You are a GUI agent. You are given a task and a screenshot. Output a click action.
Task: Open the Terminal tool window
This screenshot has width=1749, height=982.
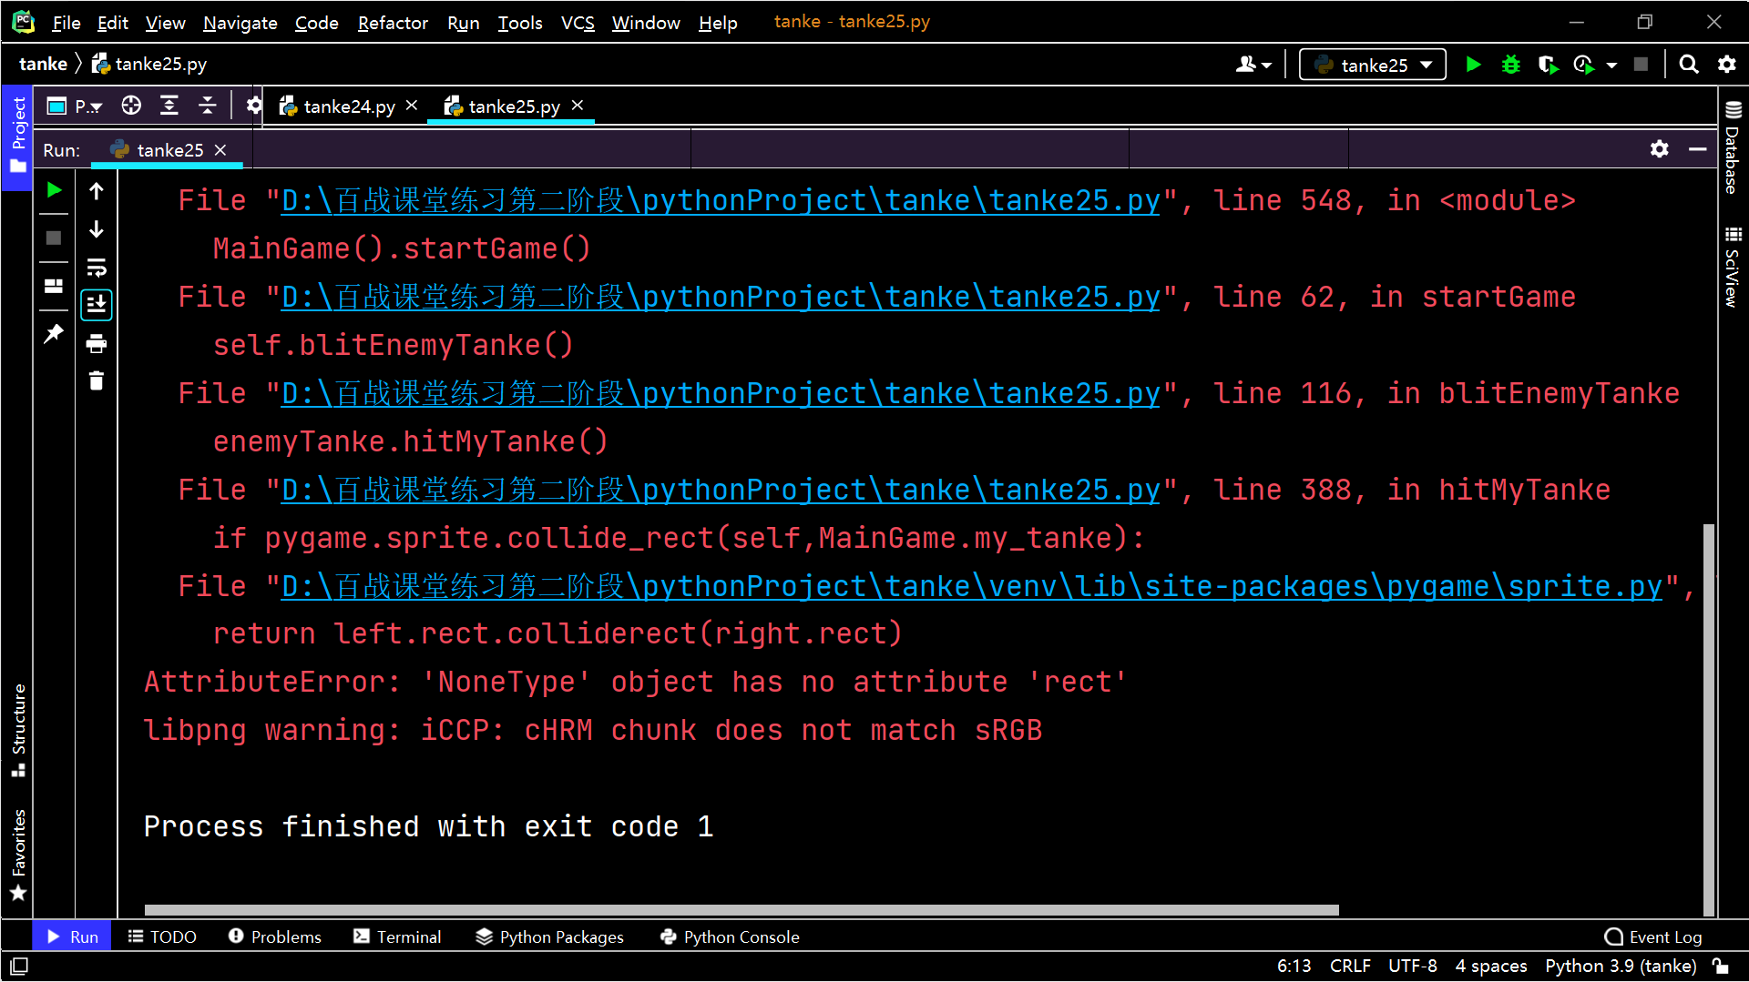tap(397, 936)
